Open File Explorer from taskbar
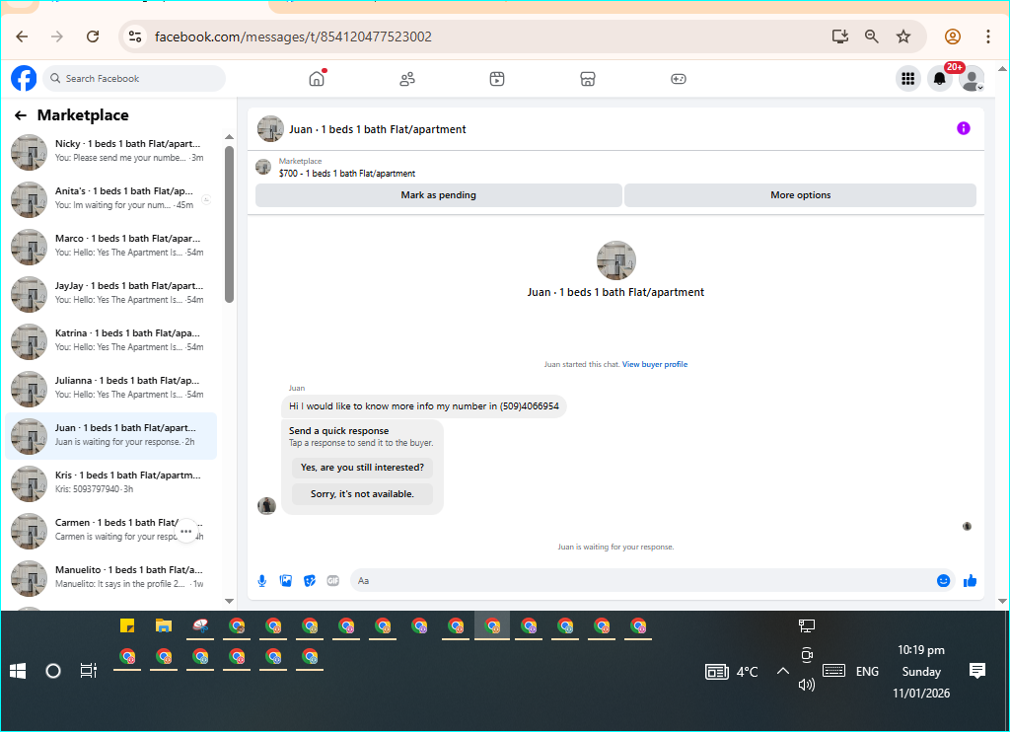Screen dimensions: 1010x732 click(x=164, y=625)
